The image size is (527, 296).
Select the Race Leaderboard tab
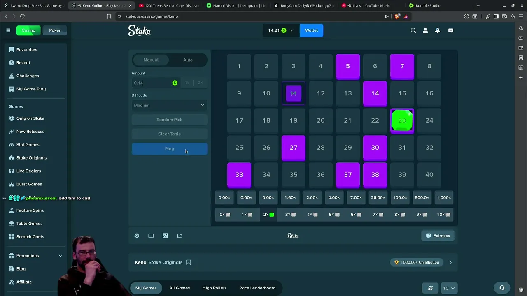257,288
